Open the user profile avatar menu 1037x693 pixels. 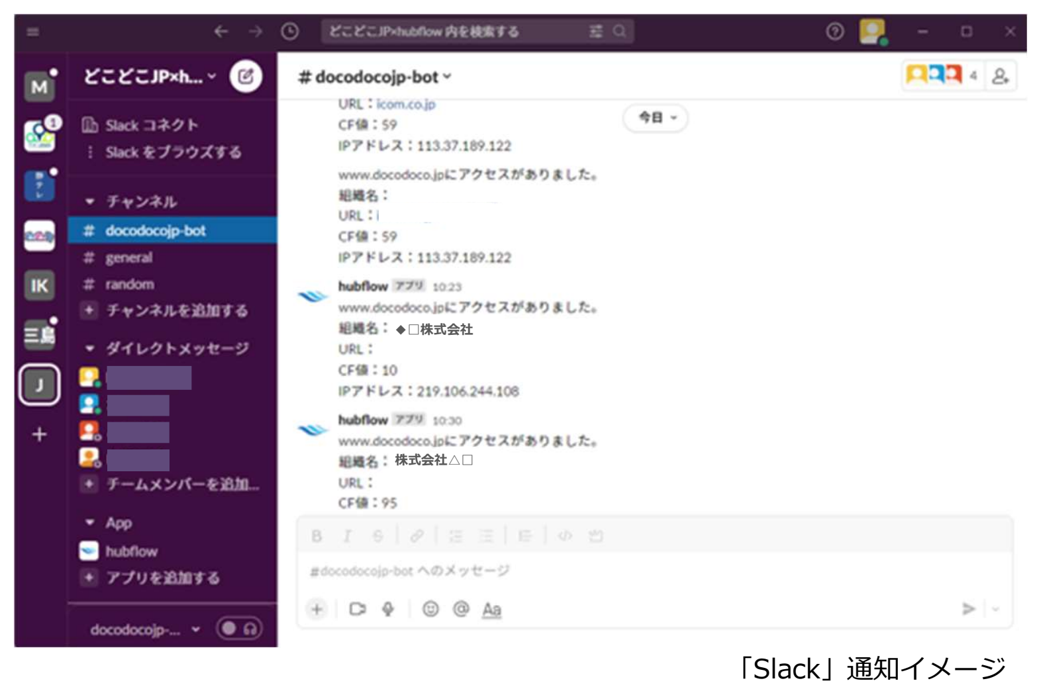point(873,31)
